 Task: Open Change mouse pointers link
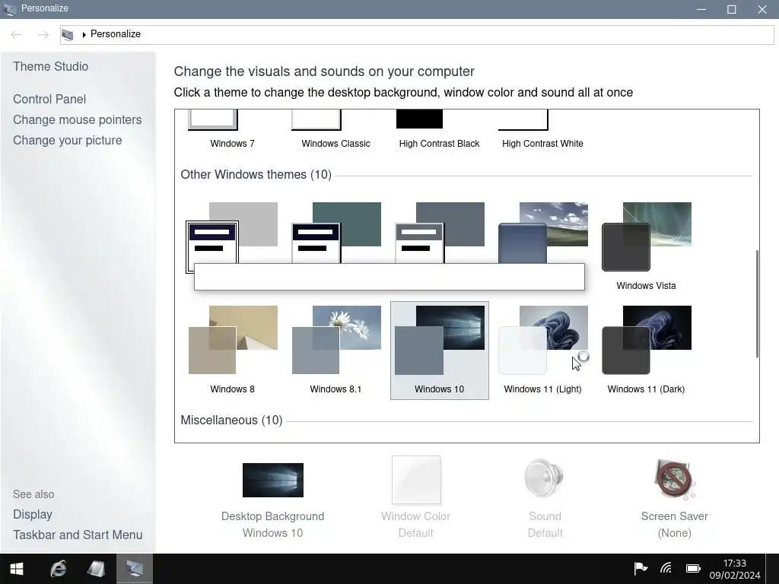pos(77,119)
